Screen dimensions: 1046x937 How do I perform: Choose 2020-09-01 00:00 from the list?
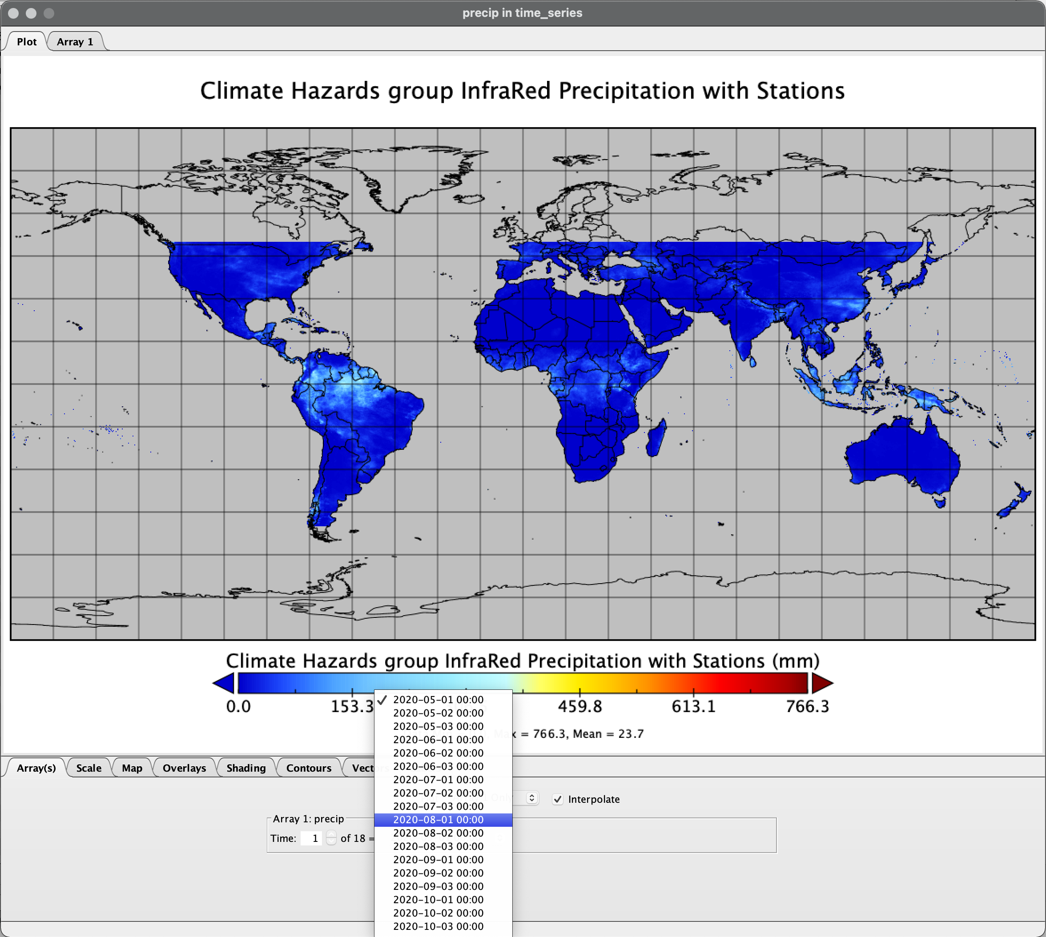click(x=438, y=860)
